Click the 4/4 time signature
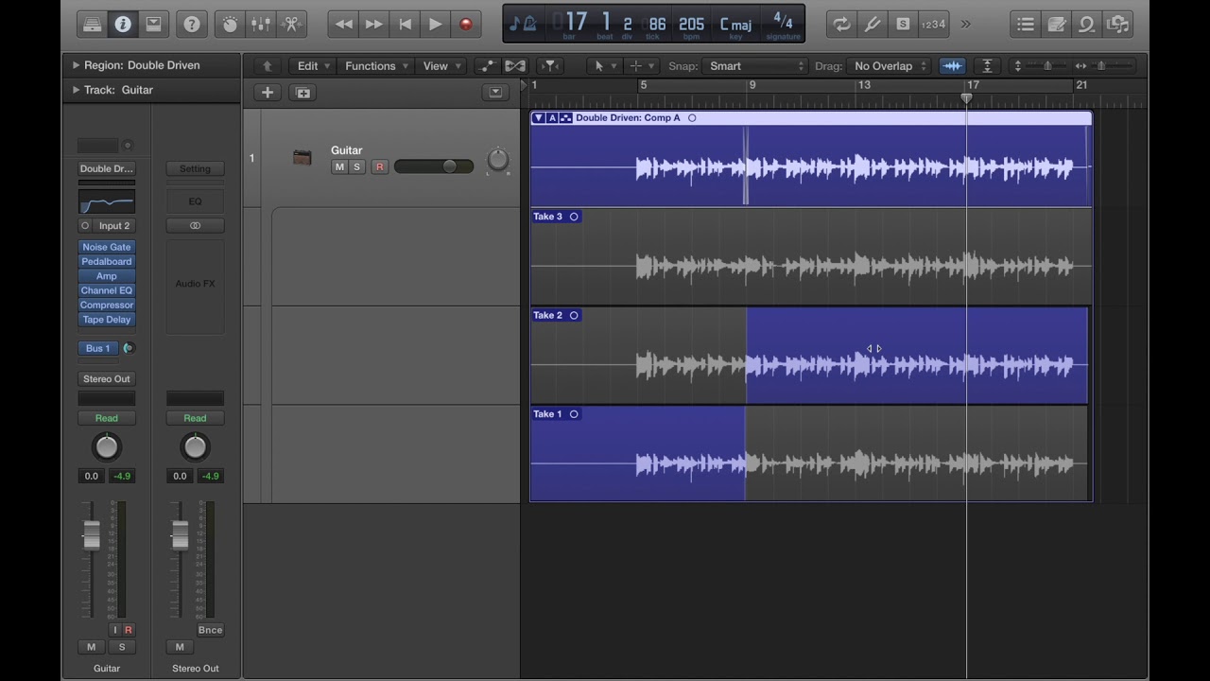The width and height of the screenshot is (1210, 681). [x=783, y=19]
